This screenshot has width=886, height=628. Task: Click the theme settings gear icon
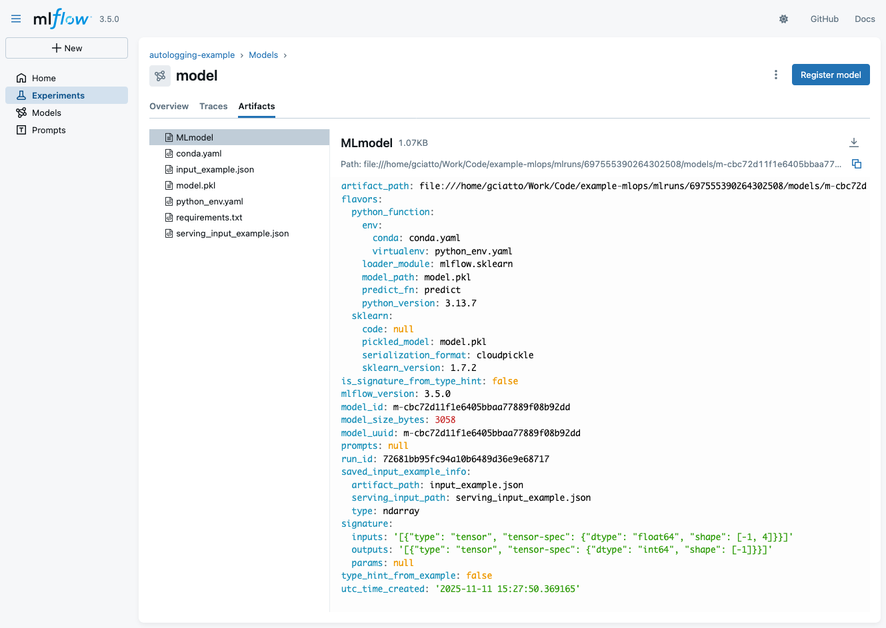783,19
